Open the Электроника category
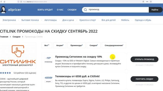The image size is (163, 91). pos(9,20)
